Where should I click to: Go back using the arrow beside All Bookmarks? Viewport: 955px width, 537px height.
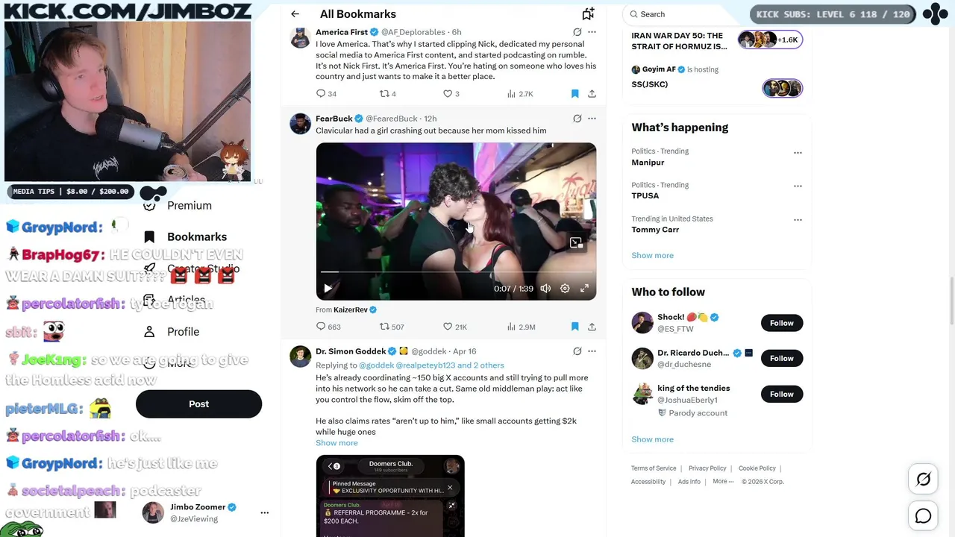click(295, 14)
